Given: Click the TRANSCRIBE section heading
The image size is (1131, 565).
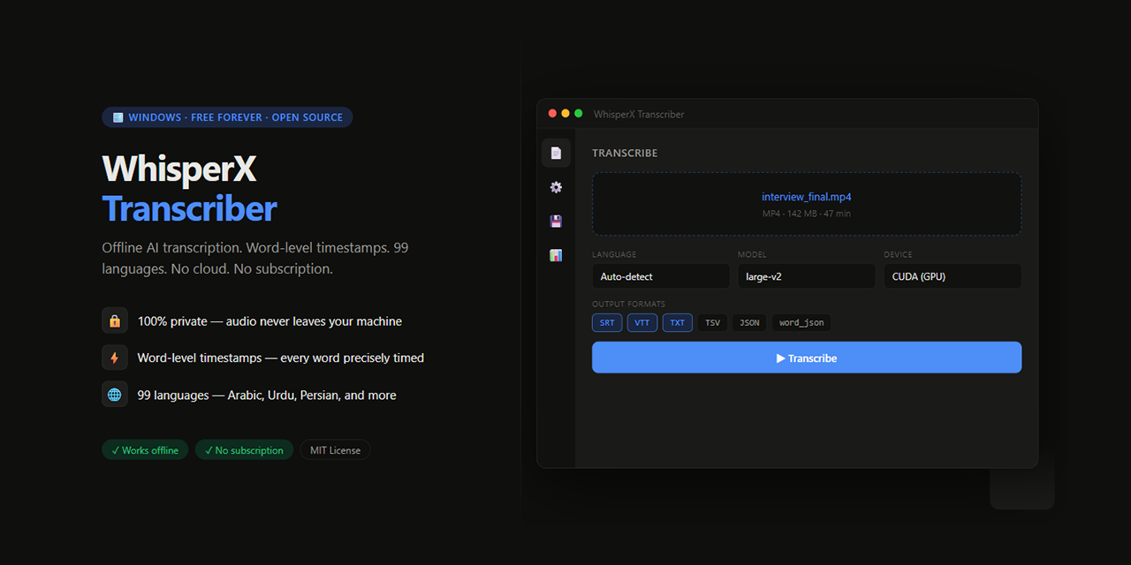Looking at the screenshot, I should (x=625, y=153).
